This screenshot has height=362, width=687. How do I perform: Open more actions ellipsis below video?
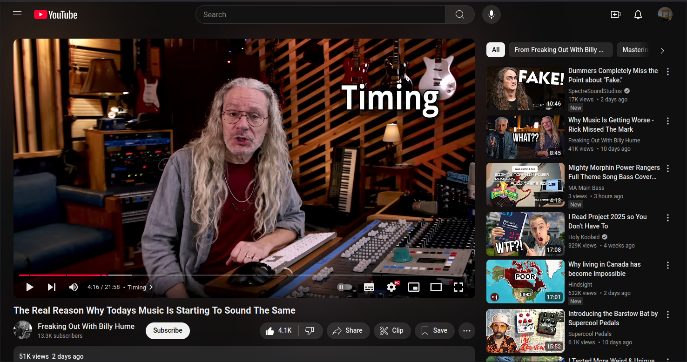(x=467, y=331)
